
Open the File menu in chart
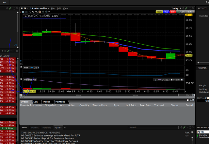pyautogui.click(x=53, y=9)
